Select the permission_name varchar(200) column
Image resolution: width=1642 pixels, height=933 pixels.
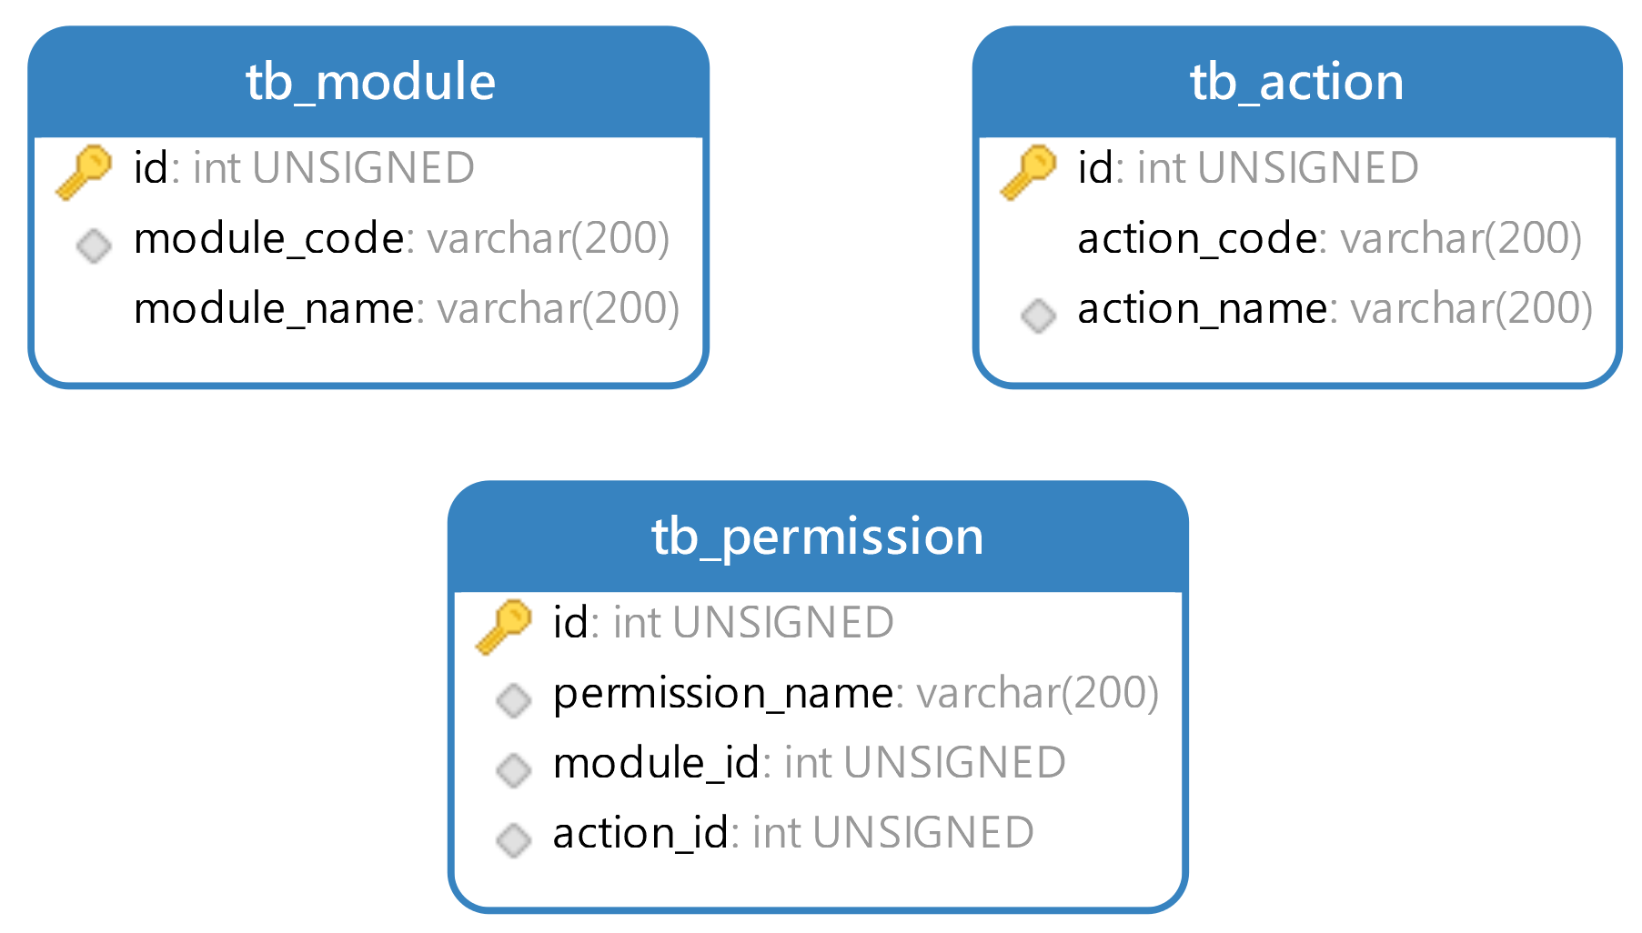tap(818, 693)
